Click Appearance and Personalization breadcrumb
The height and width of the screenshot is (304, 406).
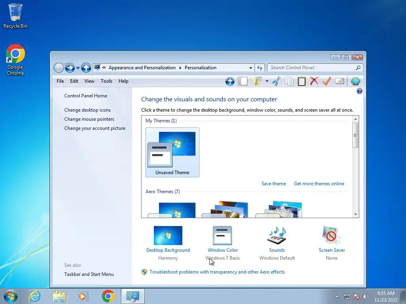tap(142, 68)
